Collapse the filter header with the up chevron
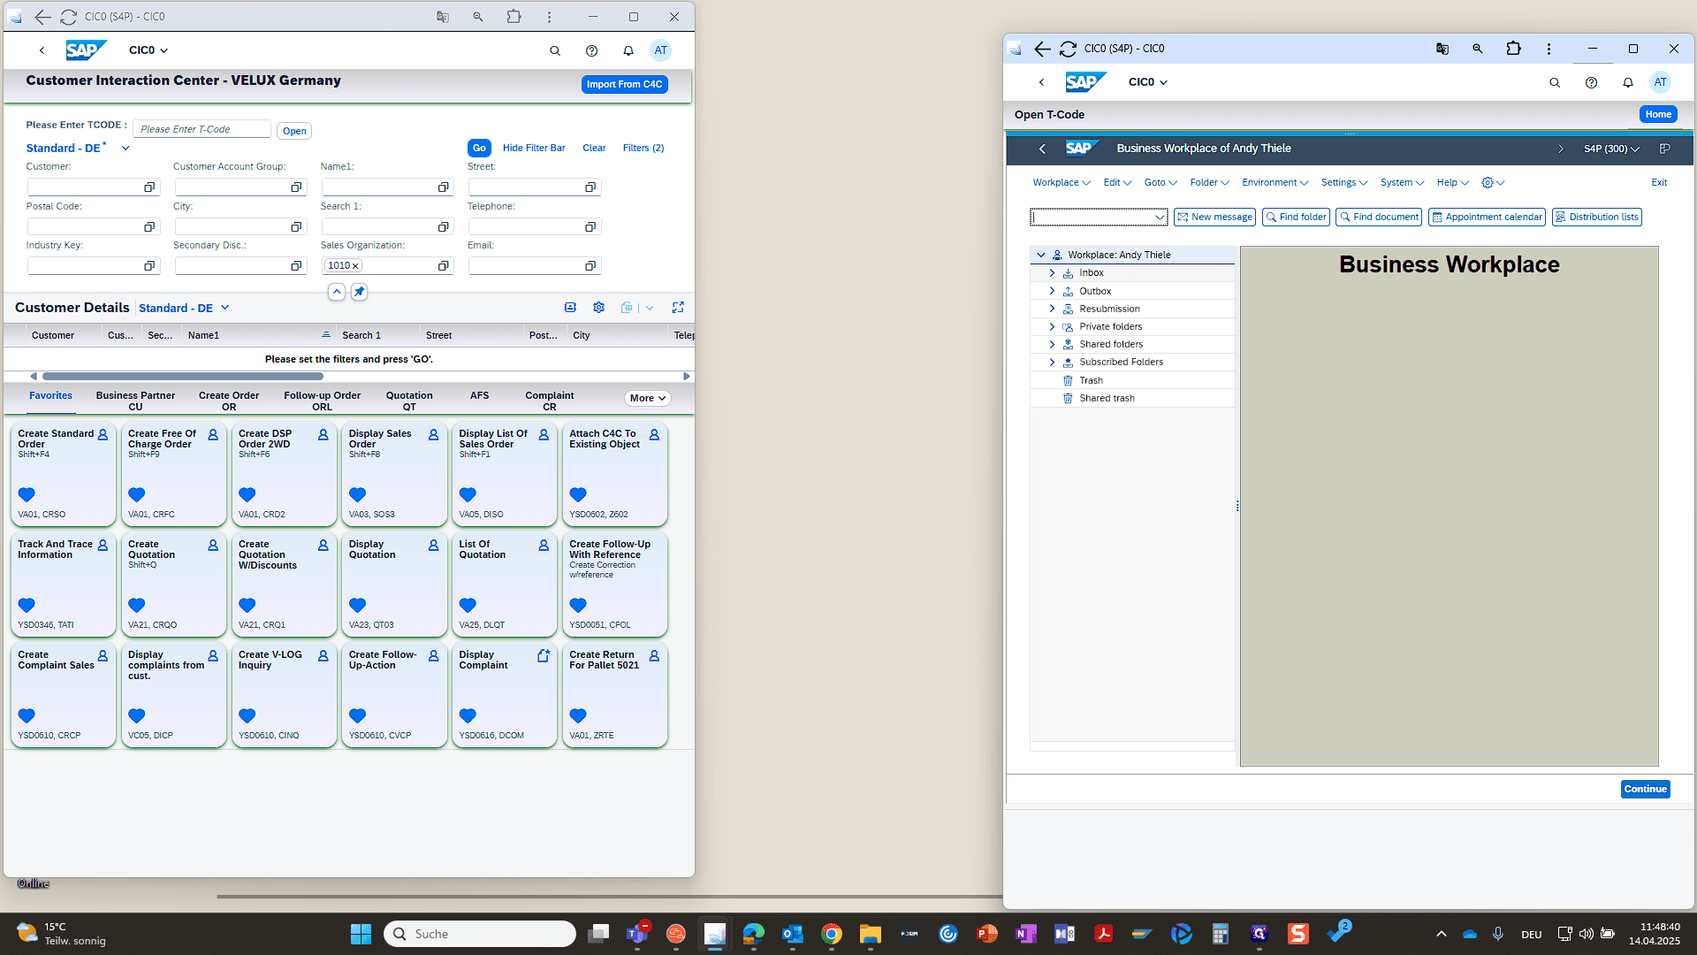Screen dimensions: 1697x955 coord(337,292)
